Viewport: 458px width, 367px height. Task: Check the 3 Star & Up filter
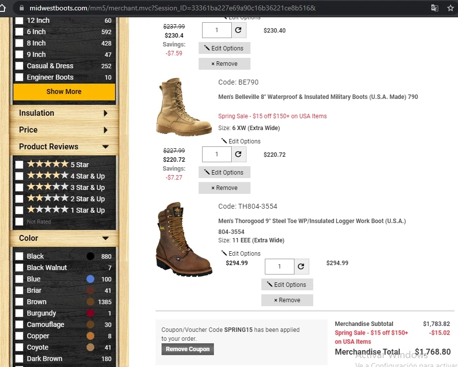19,187
